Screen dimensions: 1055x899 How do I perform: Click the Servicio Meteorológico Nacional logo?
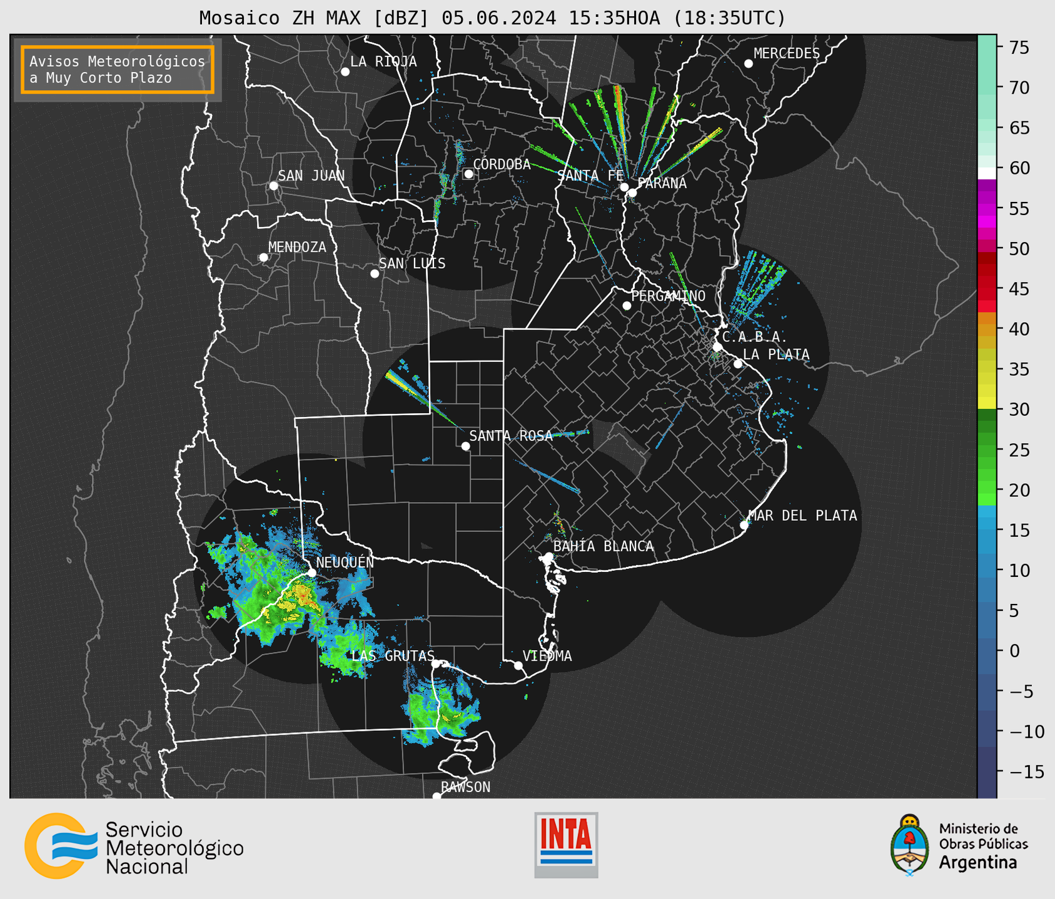[x=134, y=846]
